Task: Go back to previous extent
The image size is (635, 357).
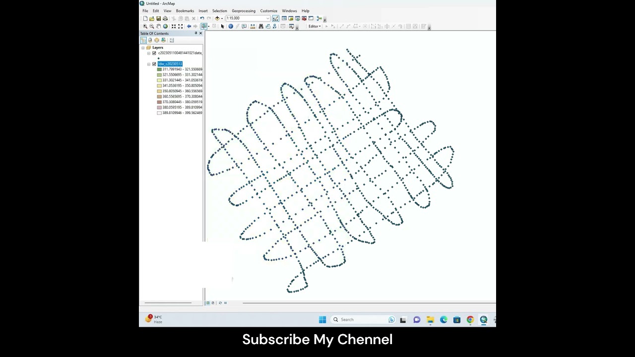Action: (x=189, y=26)
